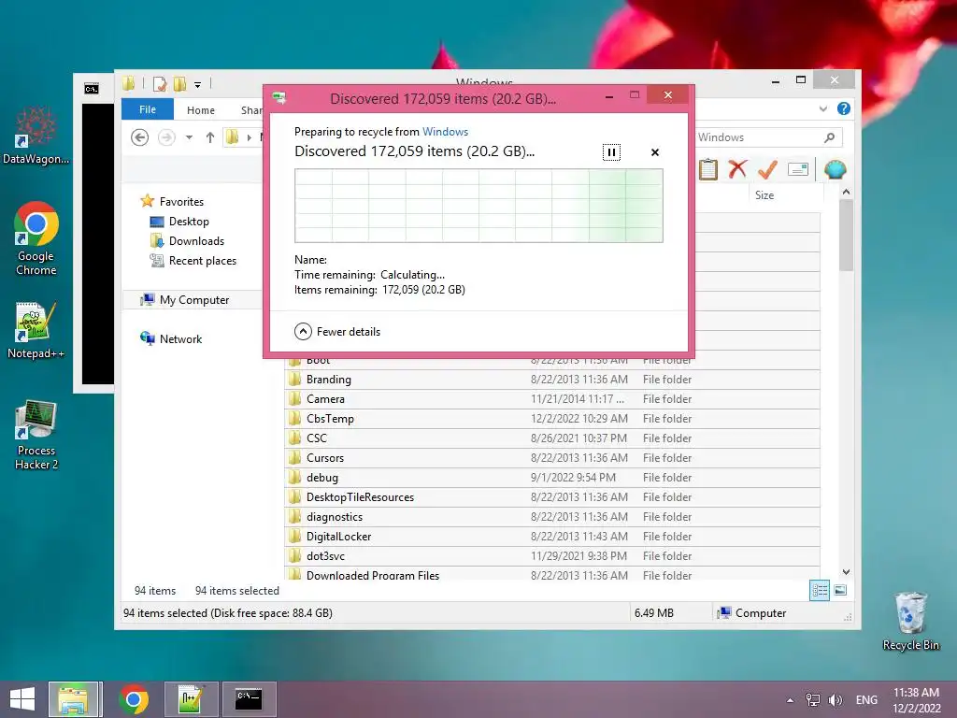
Task: Open the Notepad++ desktop shortcut
Action: click(x=36, y=331)
